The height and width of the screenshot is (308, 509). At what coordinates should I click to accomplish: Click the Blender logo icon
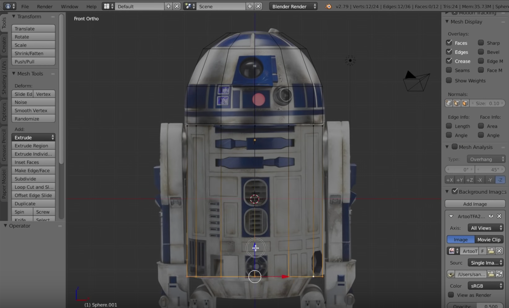pyautogui.click(x=328, y=6)
